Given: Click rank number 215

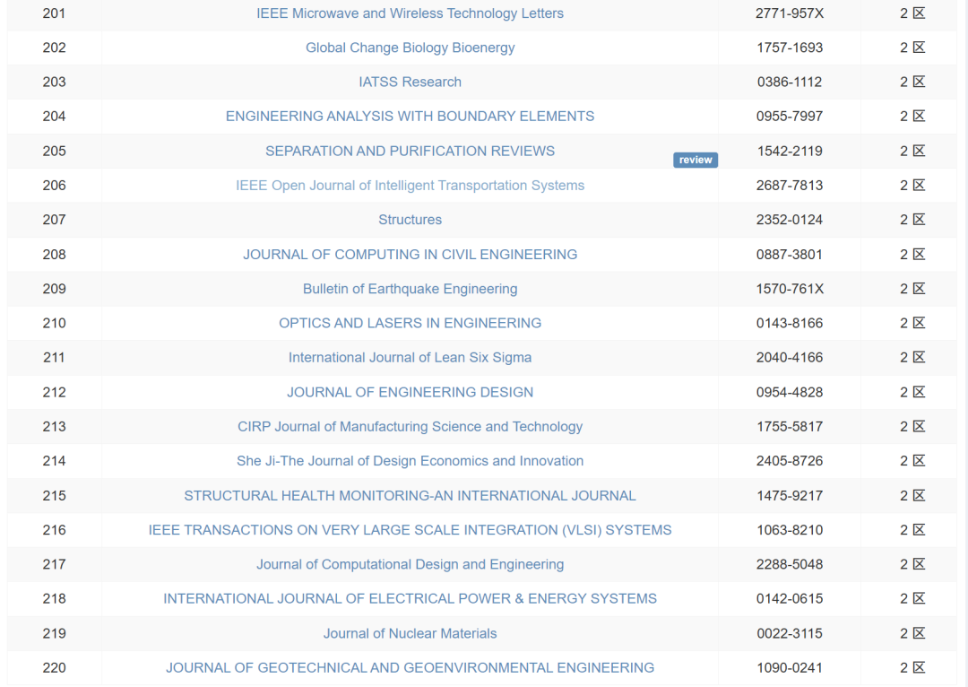Looking at the screenshot, I should point(55,495).
